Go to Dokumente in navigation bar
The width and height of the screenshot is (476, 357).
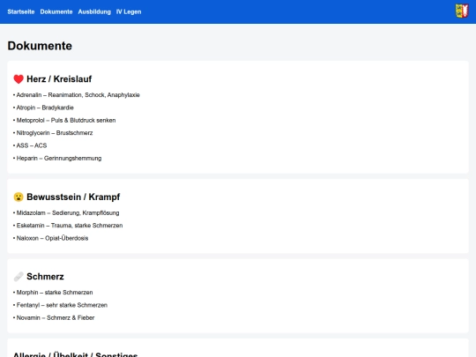coord(56,11)
